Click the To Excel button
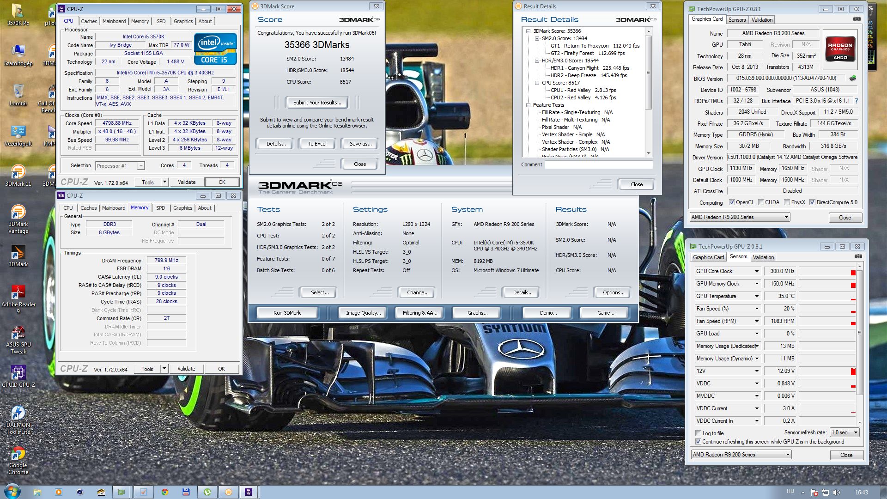Image resolution: width=887 pixels, height=499 pixels. (x=317, y=144)
